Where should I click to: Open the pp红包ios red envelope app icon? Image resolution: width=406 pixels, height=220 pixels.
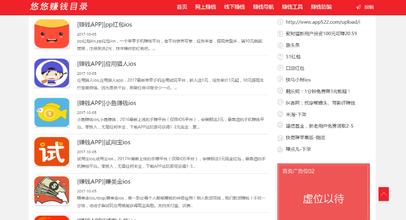[x=52, y=34]
